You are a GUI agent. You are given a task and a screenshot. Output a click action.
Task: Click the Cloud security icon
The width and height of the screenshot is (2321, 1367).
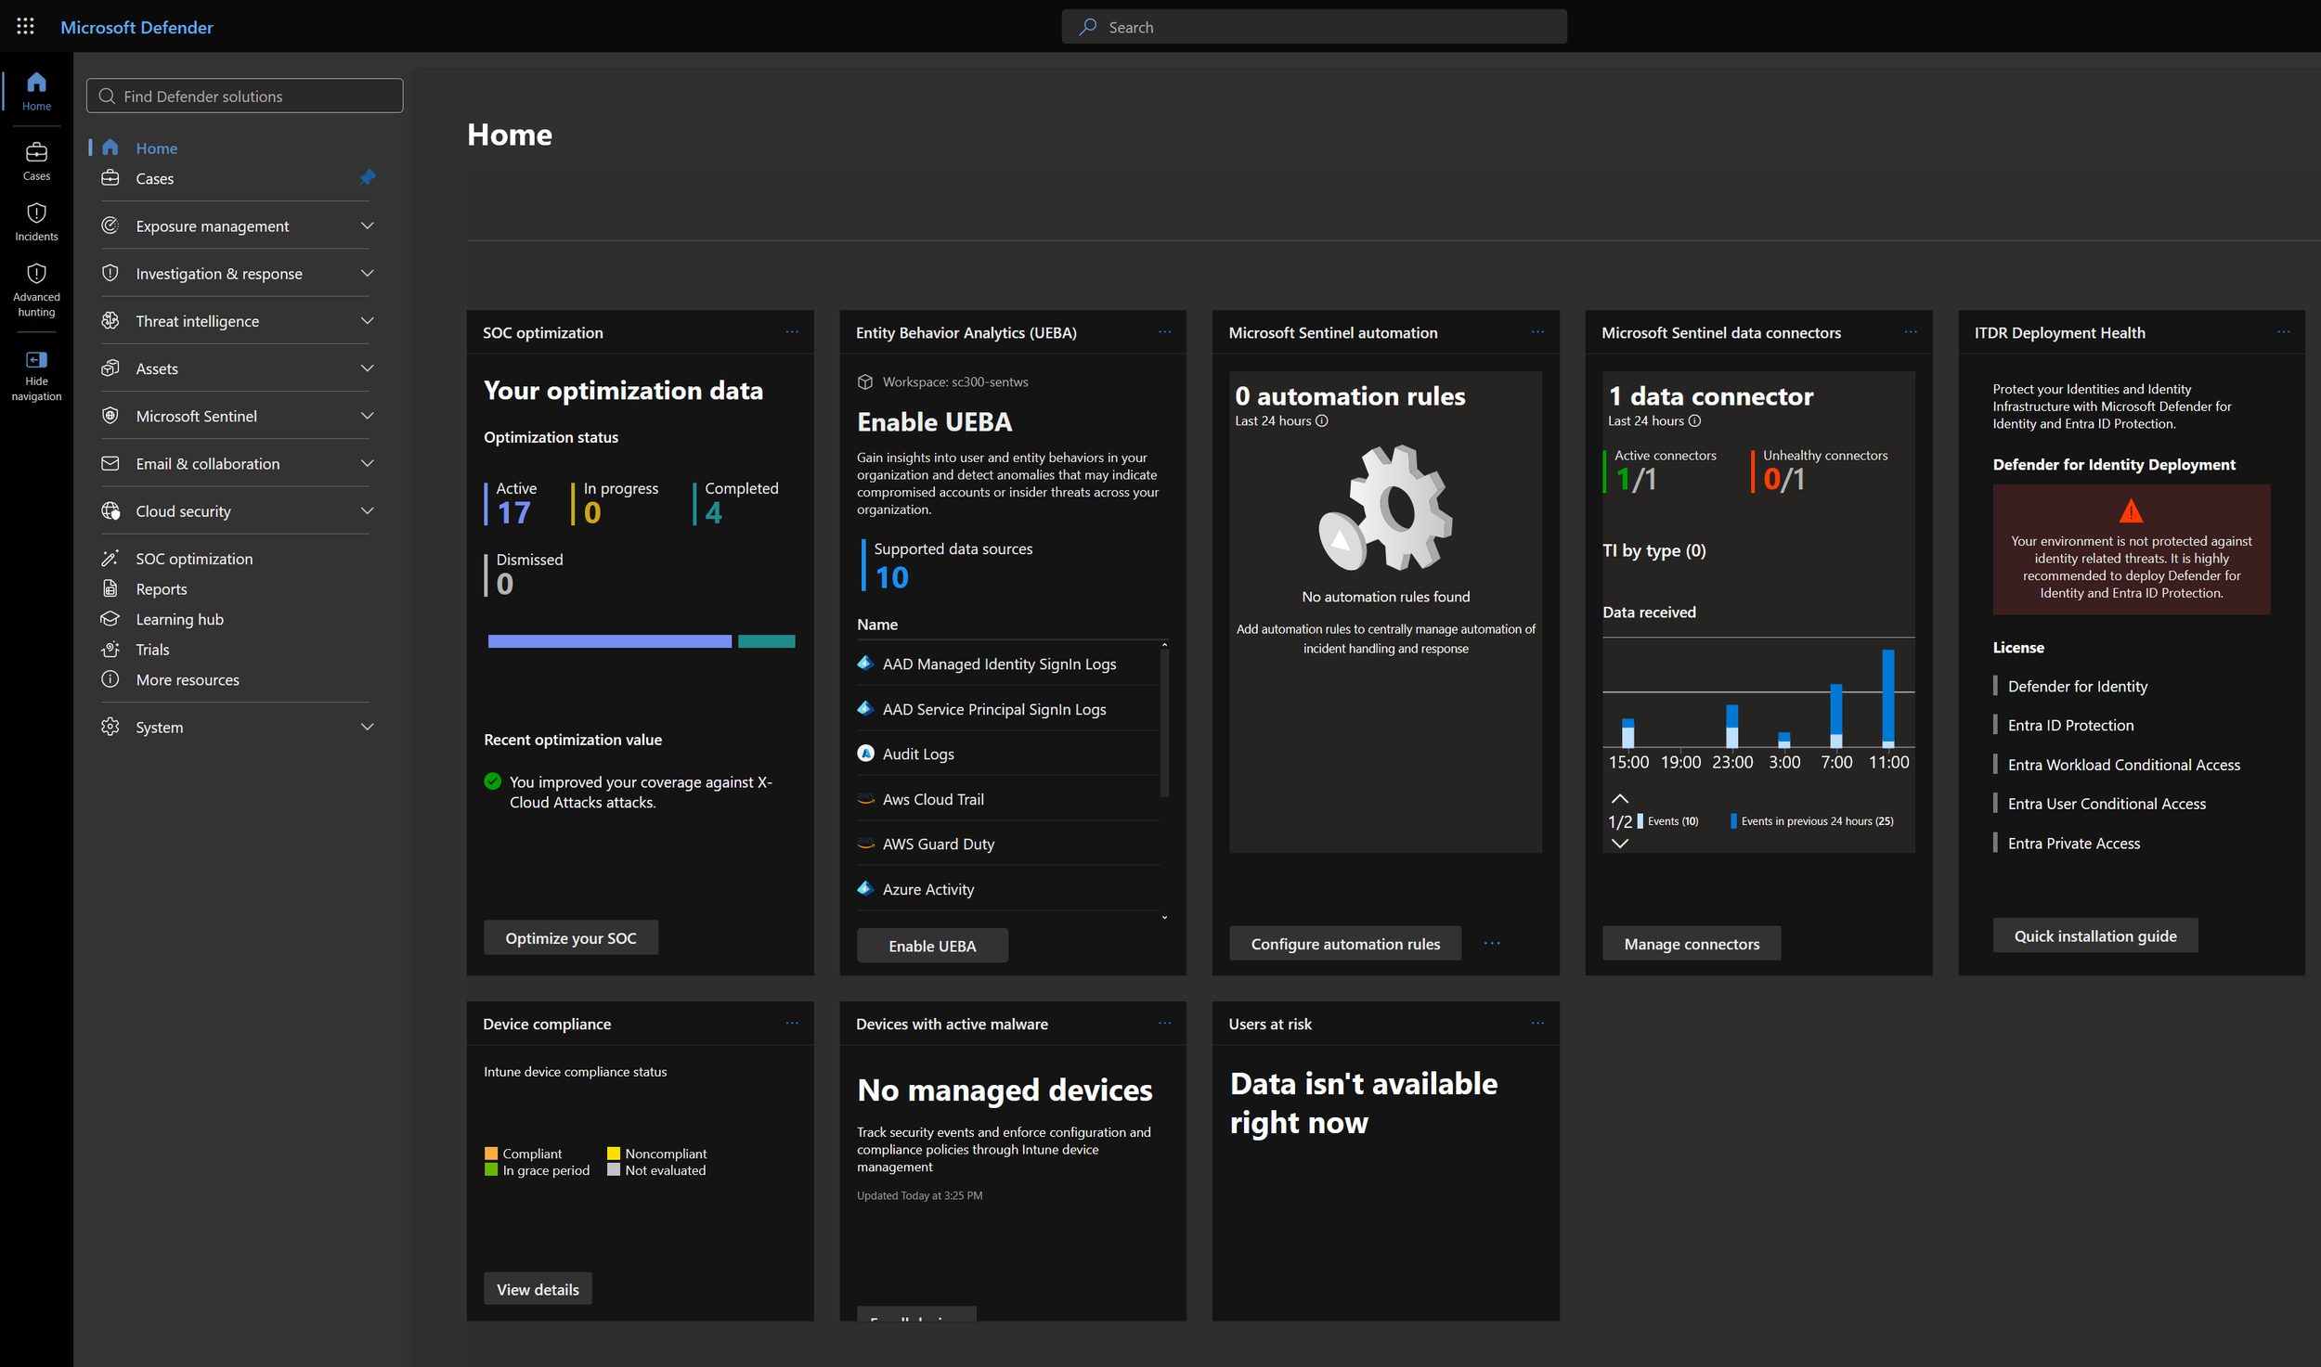click(x=110, y=510)
